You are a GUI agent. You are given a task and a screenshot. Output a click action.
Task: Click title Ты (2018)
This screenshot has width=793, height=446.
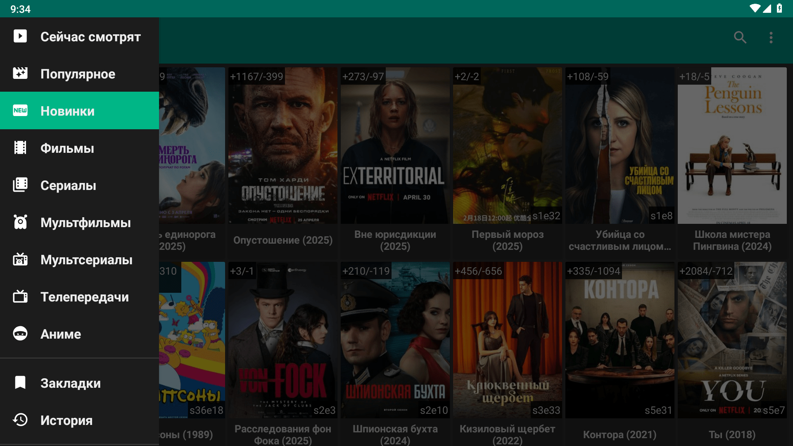point(732,434)
